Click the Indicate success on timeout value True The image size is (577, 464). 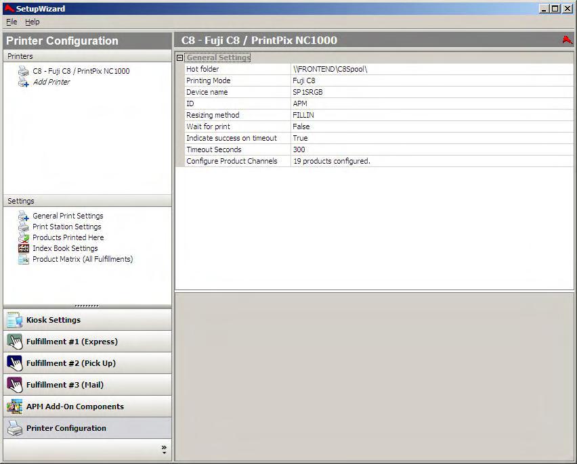click(x=432, y=138)
